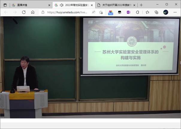181x129 pixels.
Task: Go to the browser home page
Action: pyautogui.click(x=33, y=12)
